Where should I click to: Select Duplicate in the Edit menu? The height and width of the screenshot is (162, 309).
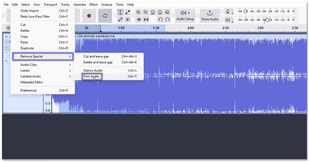[42, 48]
